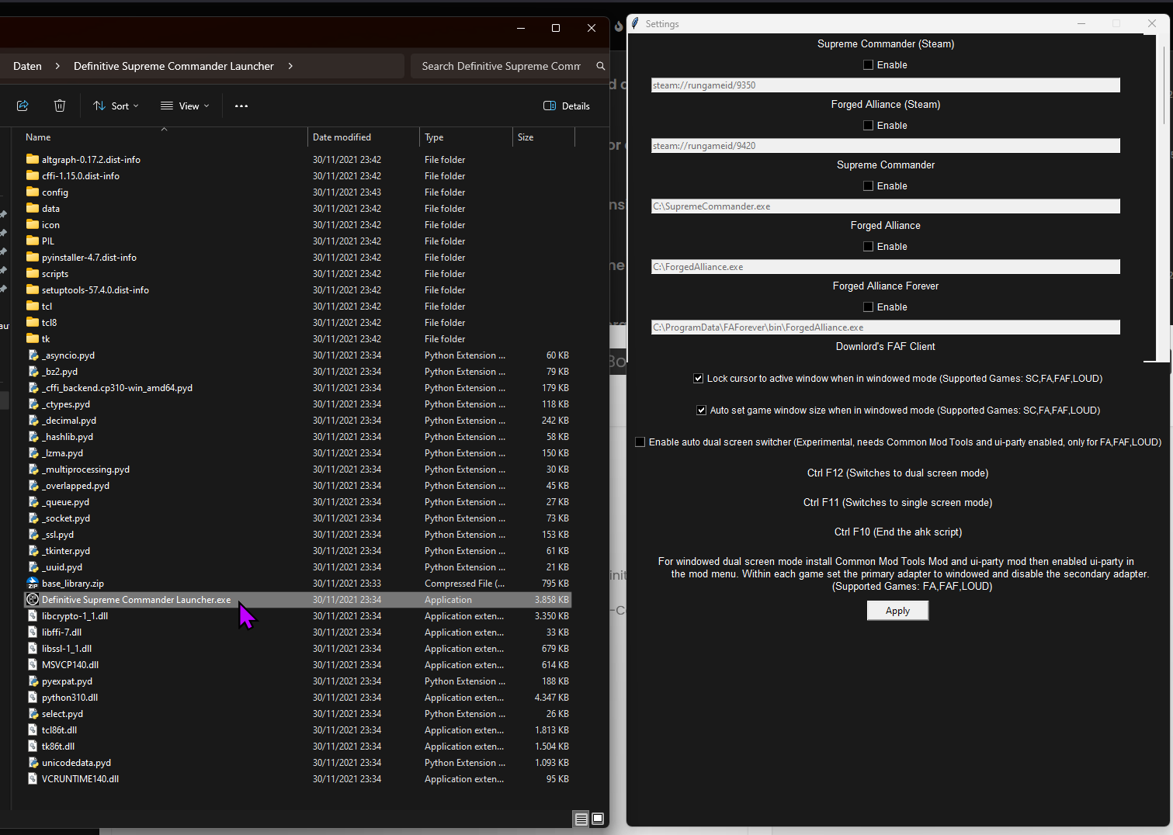Click the Share icon in Explorer toolbar
Image resolution: width=1173 pixels, height=835 pixels.
tap(23, 106)
